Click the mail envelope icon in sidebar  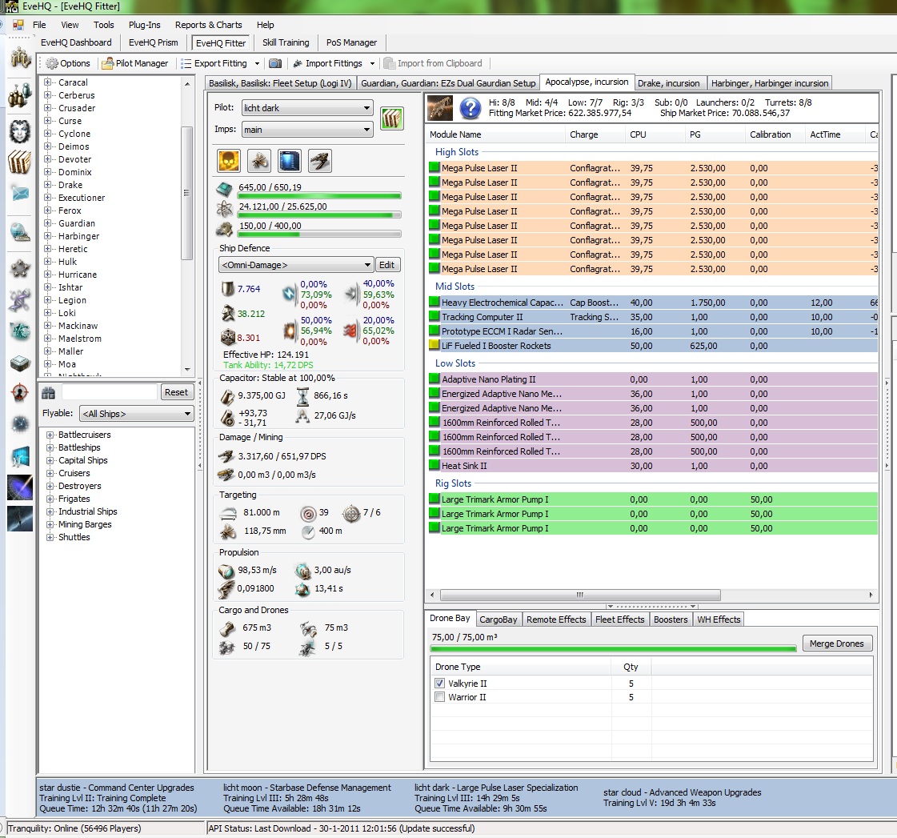point(20,194)
